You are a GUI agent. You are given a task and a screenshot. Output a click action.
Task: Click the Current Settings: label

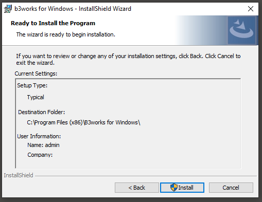point(36,74)
